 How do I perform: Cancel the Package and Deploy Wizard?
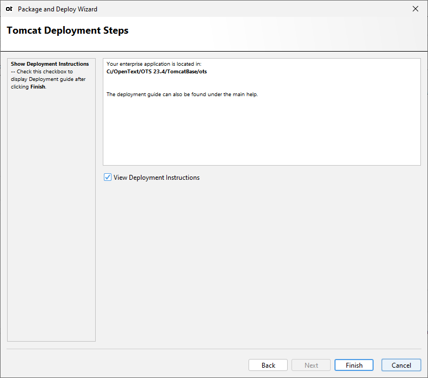pyautogui.click(x=401, y=365)
